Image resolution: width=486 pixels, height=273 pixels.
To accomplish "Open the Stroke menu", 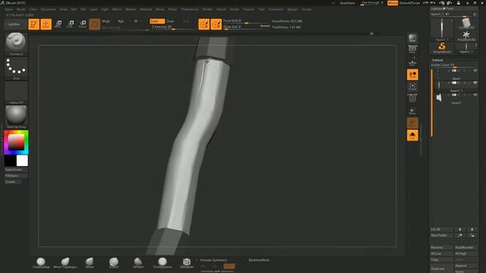I will 235,9.
